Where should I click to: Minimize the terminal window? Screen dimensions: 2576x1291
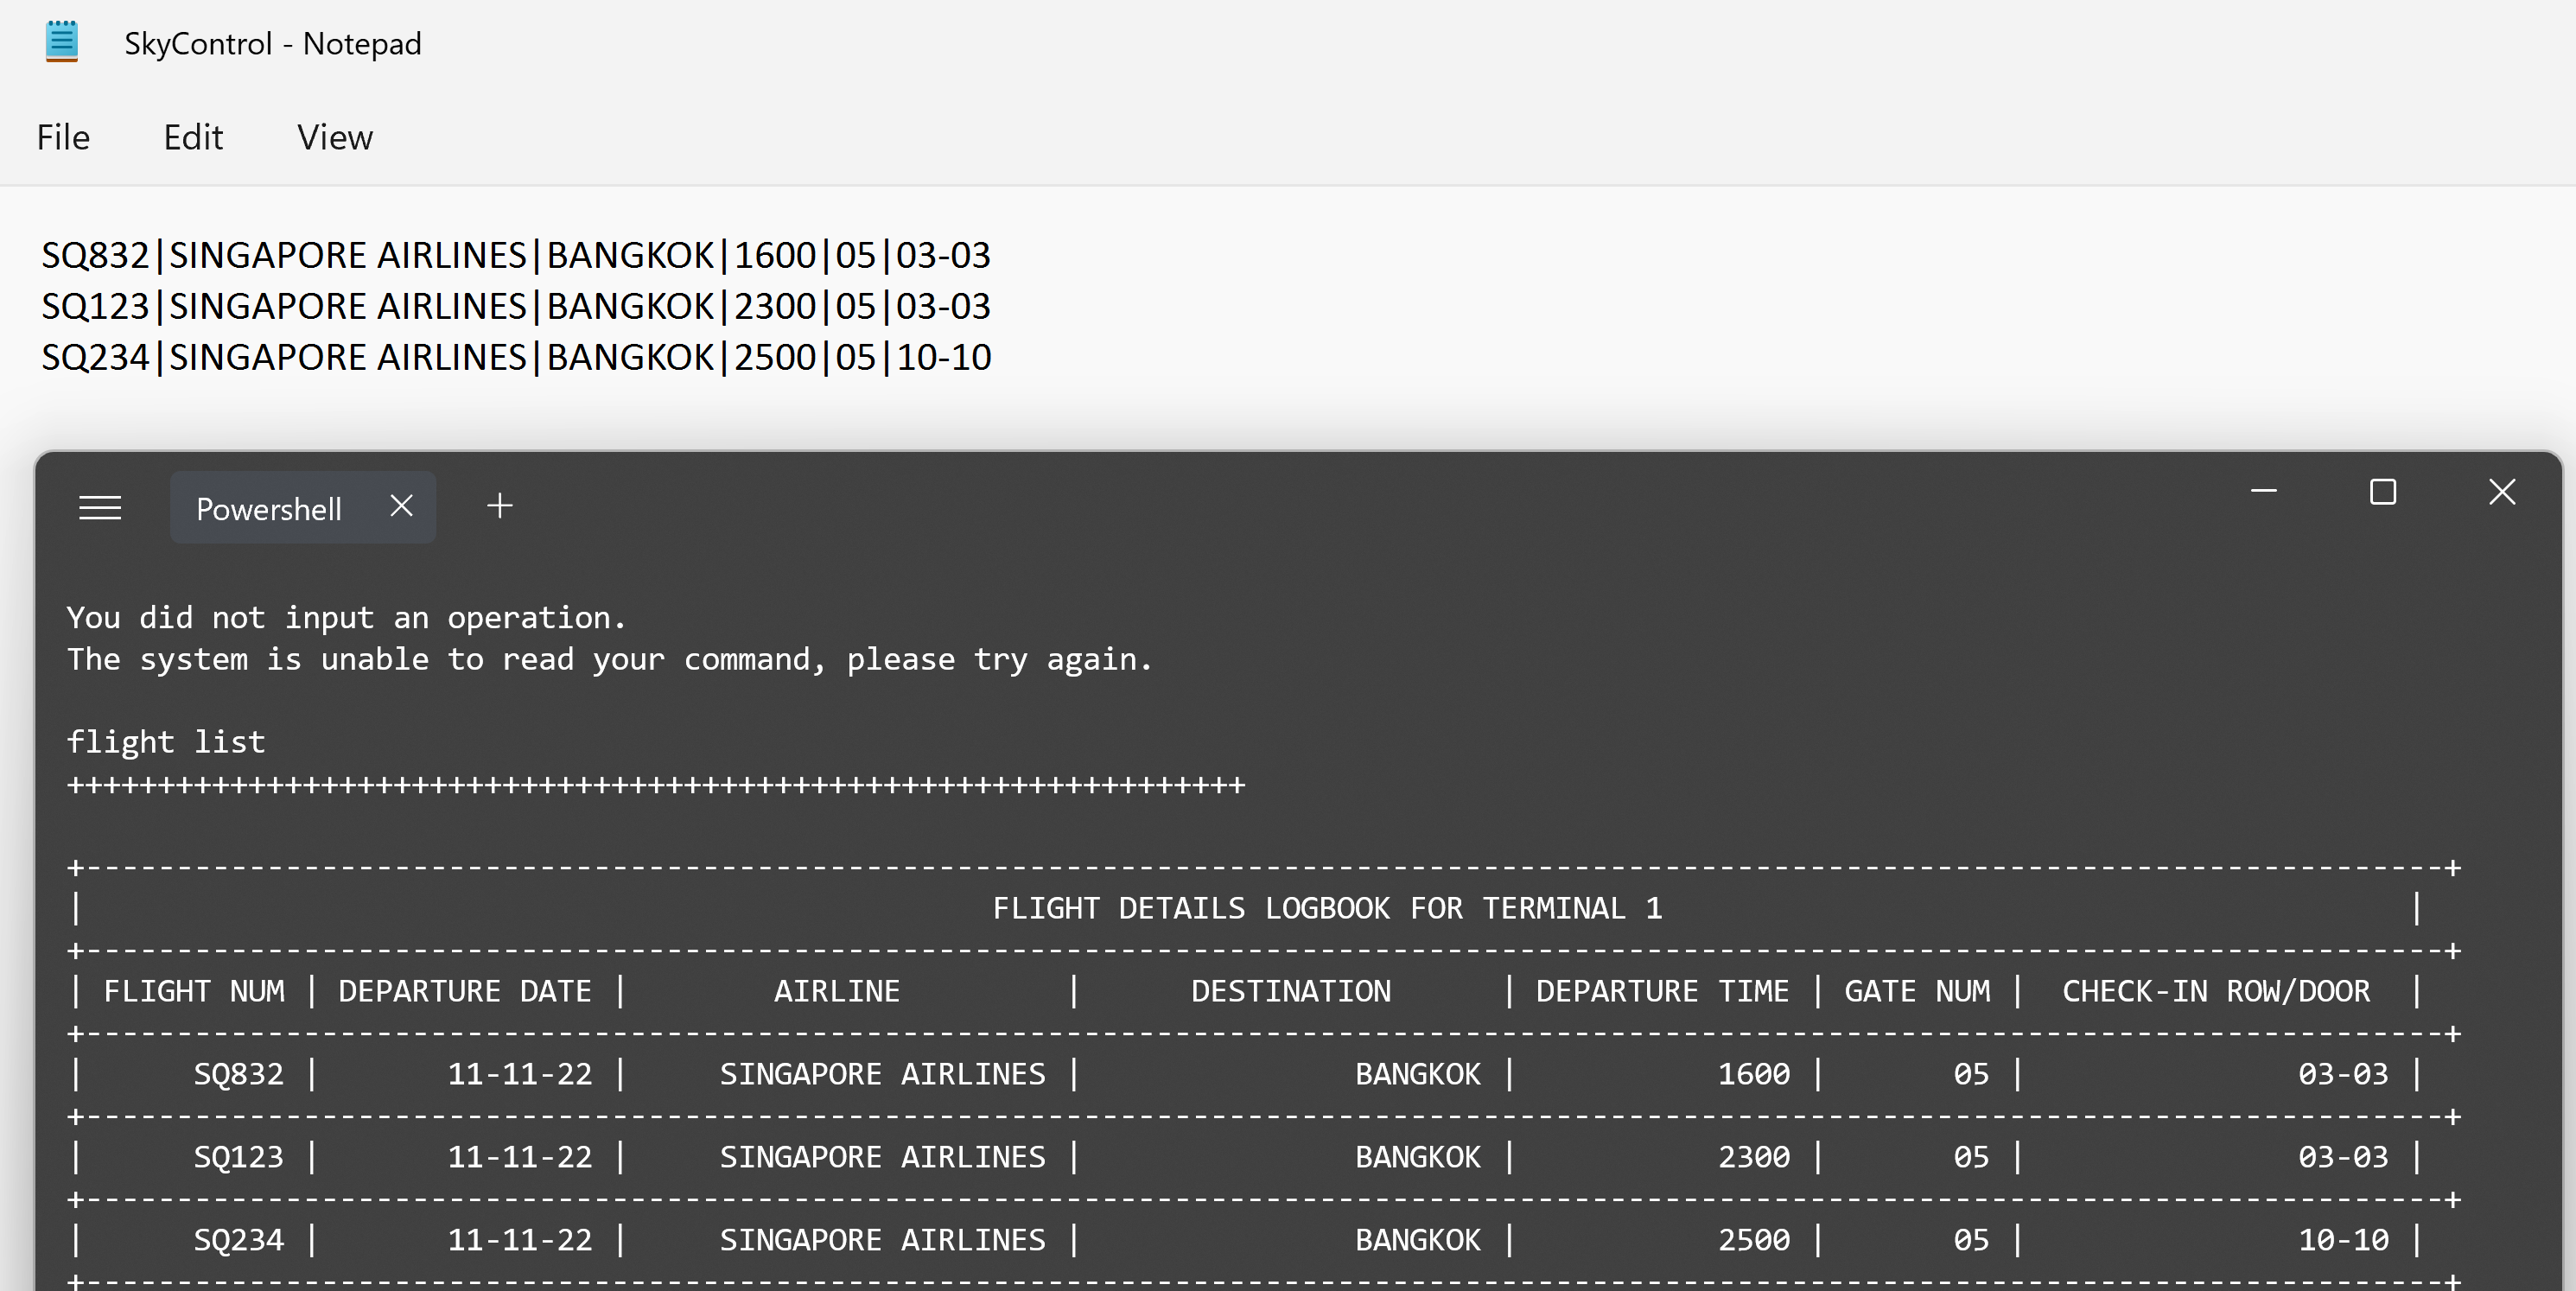pos(2263,491)
